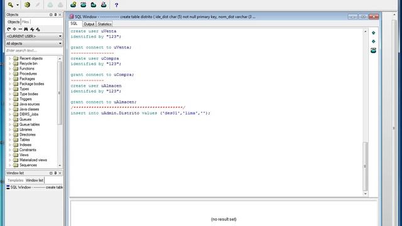Expand the Functions folder
Screen dimensions: 402x226
coord(10,68)
